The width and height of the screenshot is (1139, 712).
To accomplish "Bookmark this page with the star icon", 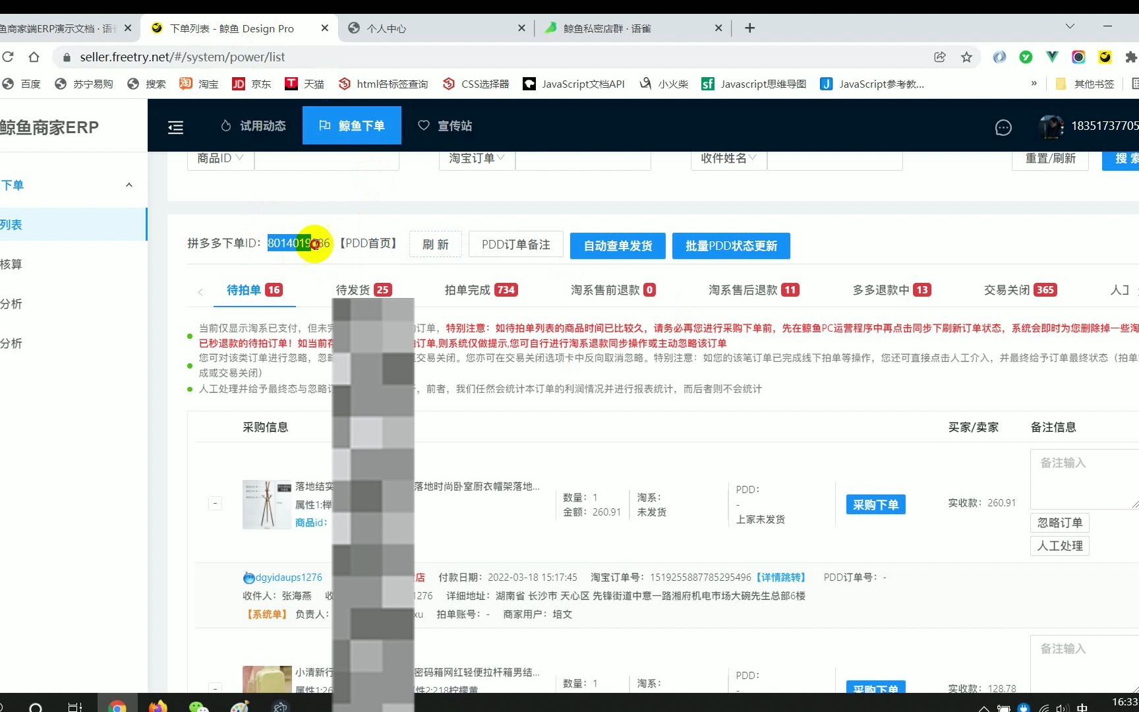I will point(966,57).
